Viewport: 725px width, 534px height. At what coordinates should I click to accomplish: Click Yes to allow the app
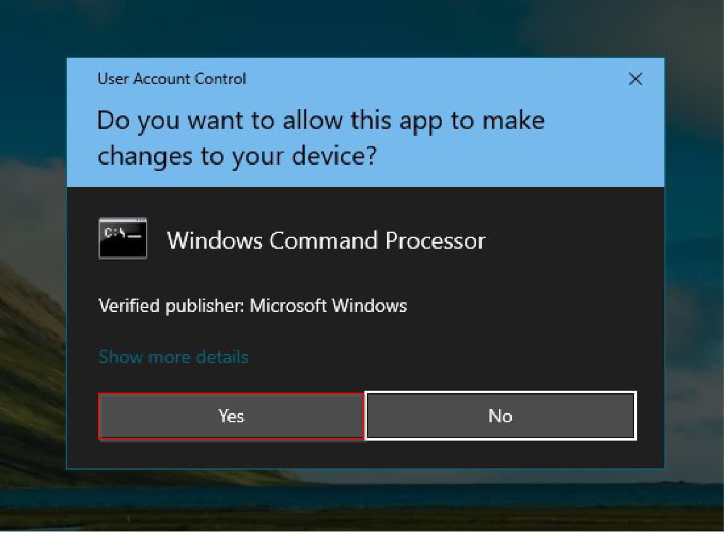tap(231, 416)
